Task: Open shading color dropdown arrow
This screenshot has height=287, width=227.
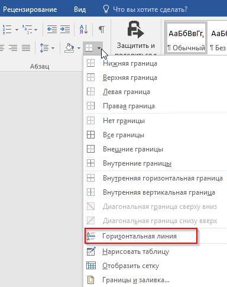Action: pos(79,48)
